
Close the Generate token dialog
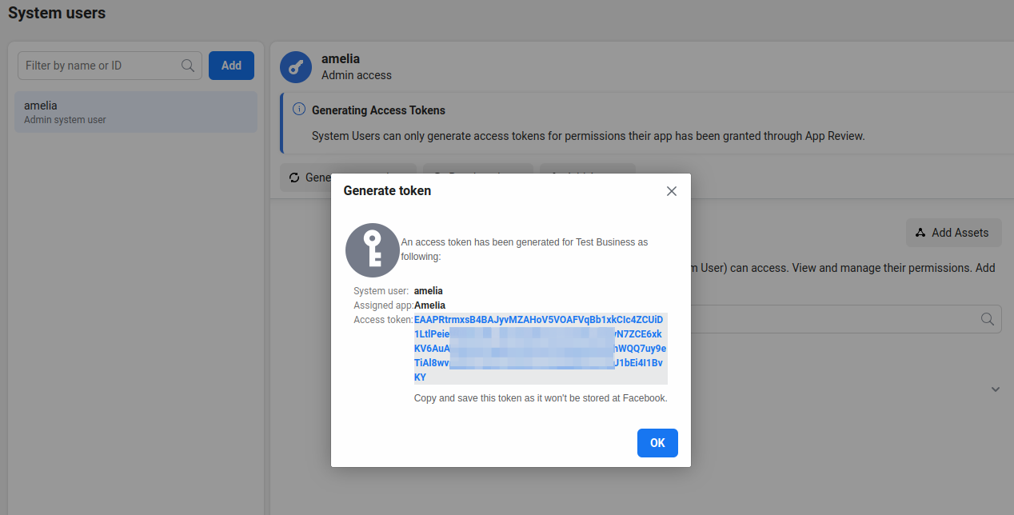coord(672,191)
